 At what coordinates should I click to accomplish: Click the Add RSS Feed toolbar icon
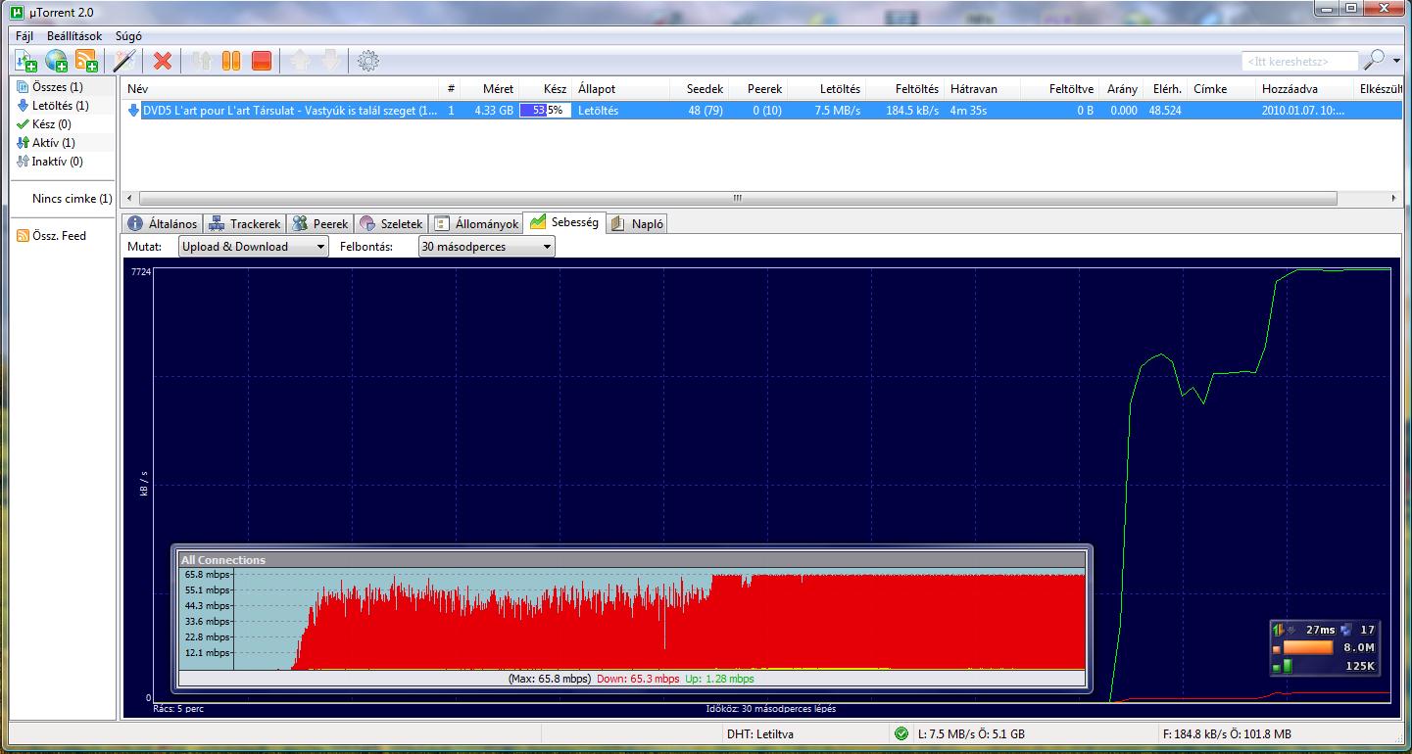click(86, 61)
